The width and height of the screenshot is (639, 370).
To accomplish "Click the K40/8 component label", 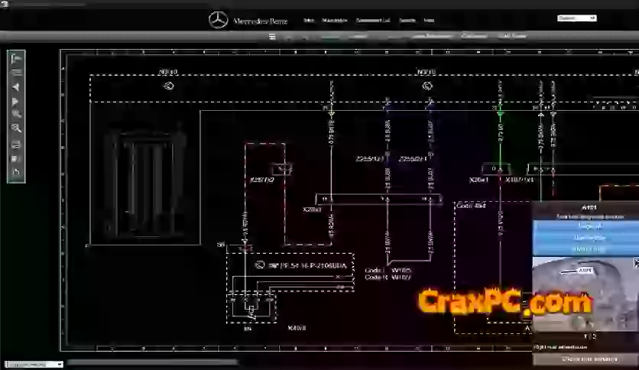I will [x=297, y=328].
